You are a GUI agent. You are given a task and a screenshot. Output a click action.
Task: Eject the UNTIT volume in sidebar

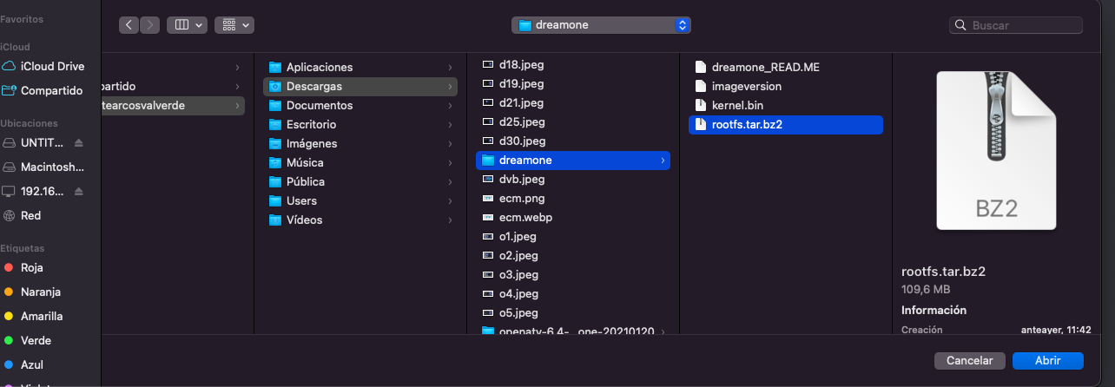[x=79, y=142]
